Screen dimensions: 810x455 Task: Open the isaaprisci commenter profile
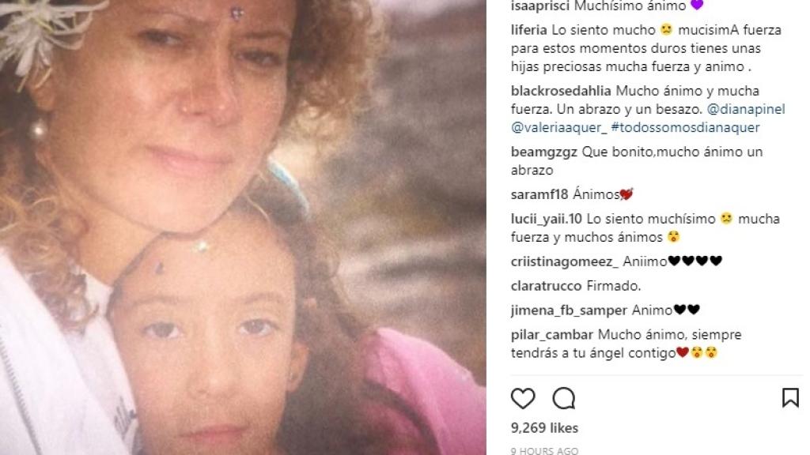coord(539,6)
